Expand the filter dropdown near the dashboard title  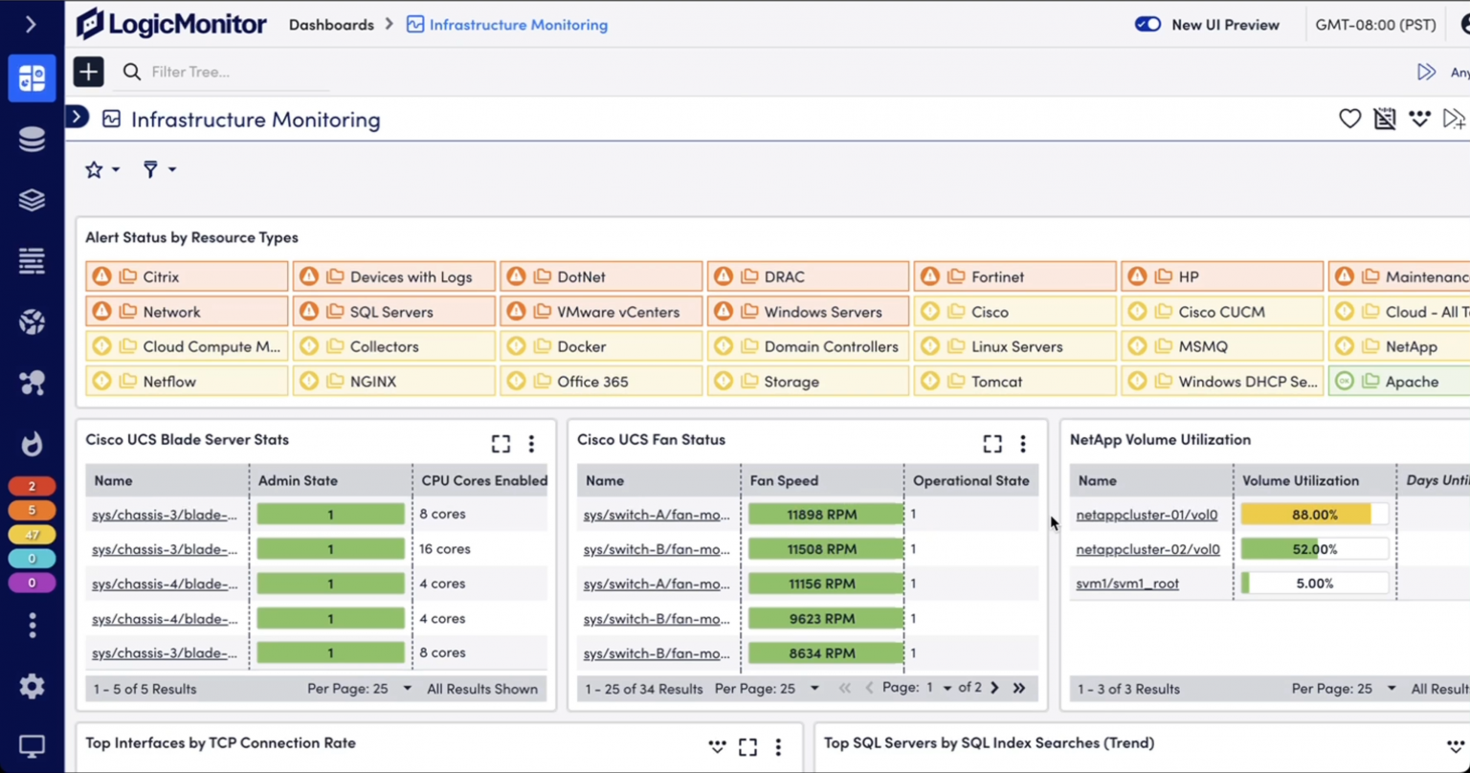[x=158, y=168]
